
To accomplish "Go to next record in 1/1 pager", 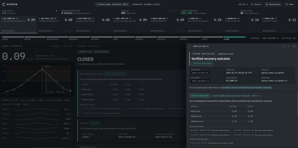I will click(x=289, y=46).
